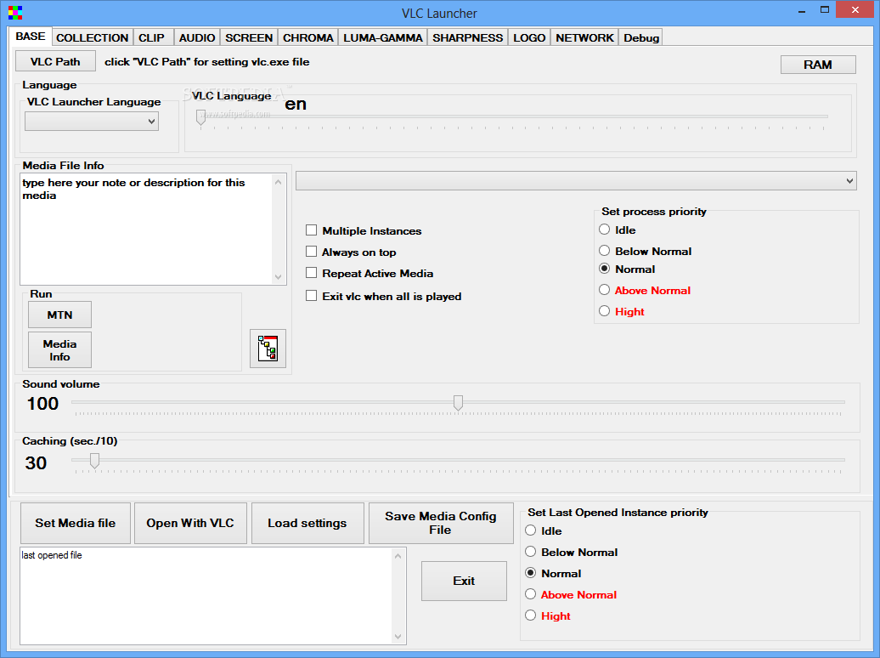Viewport: 880px width, 658px height.
Task: Select Normal for Last Opened Instance priority
Action: pyautogui.click(x=530, y=573)
